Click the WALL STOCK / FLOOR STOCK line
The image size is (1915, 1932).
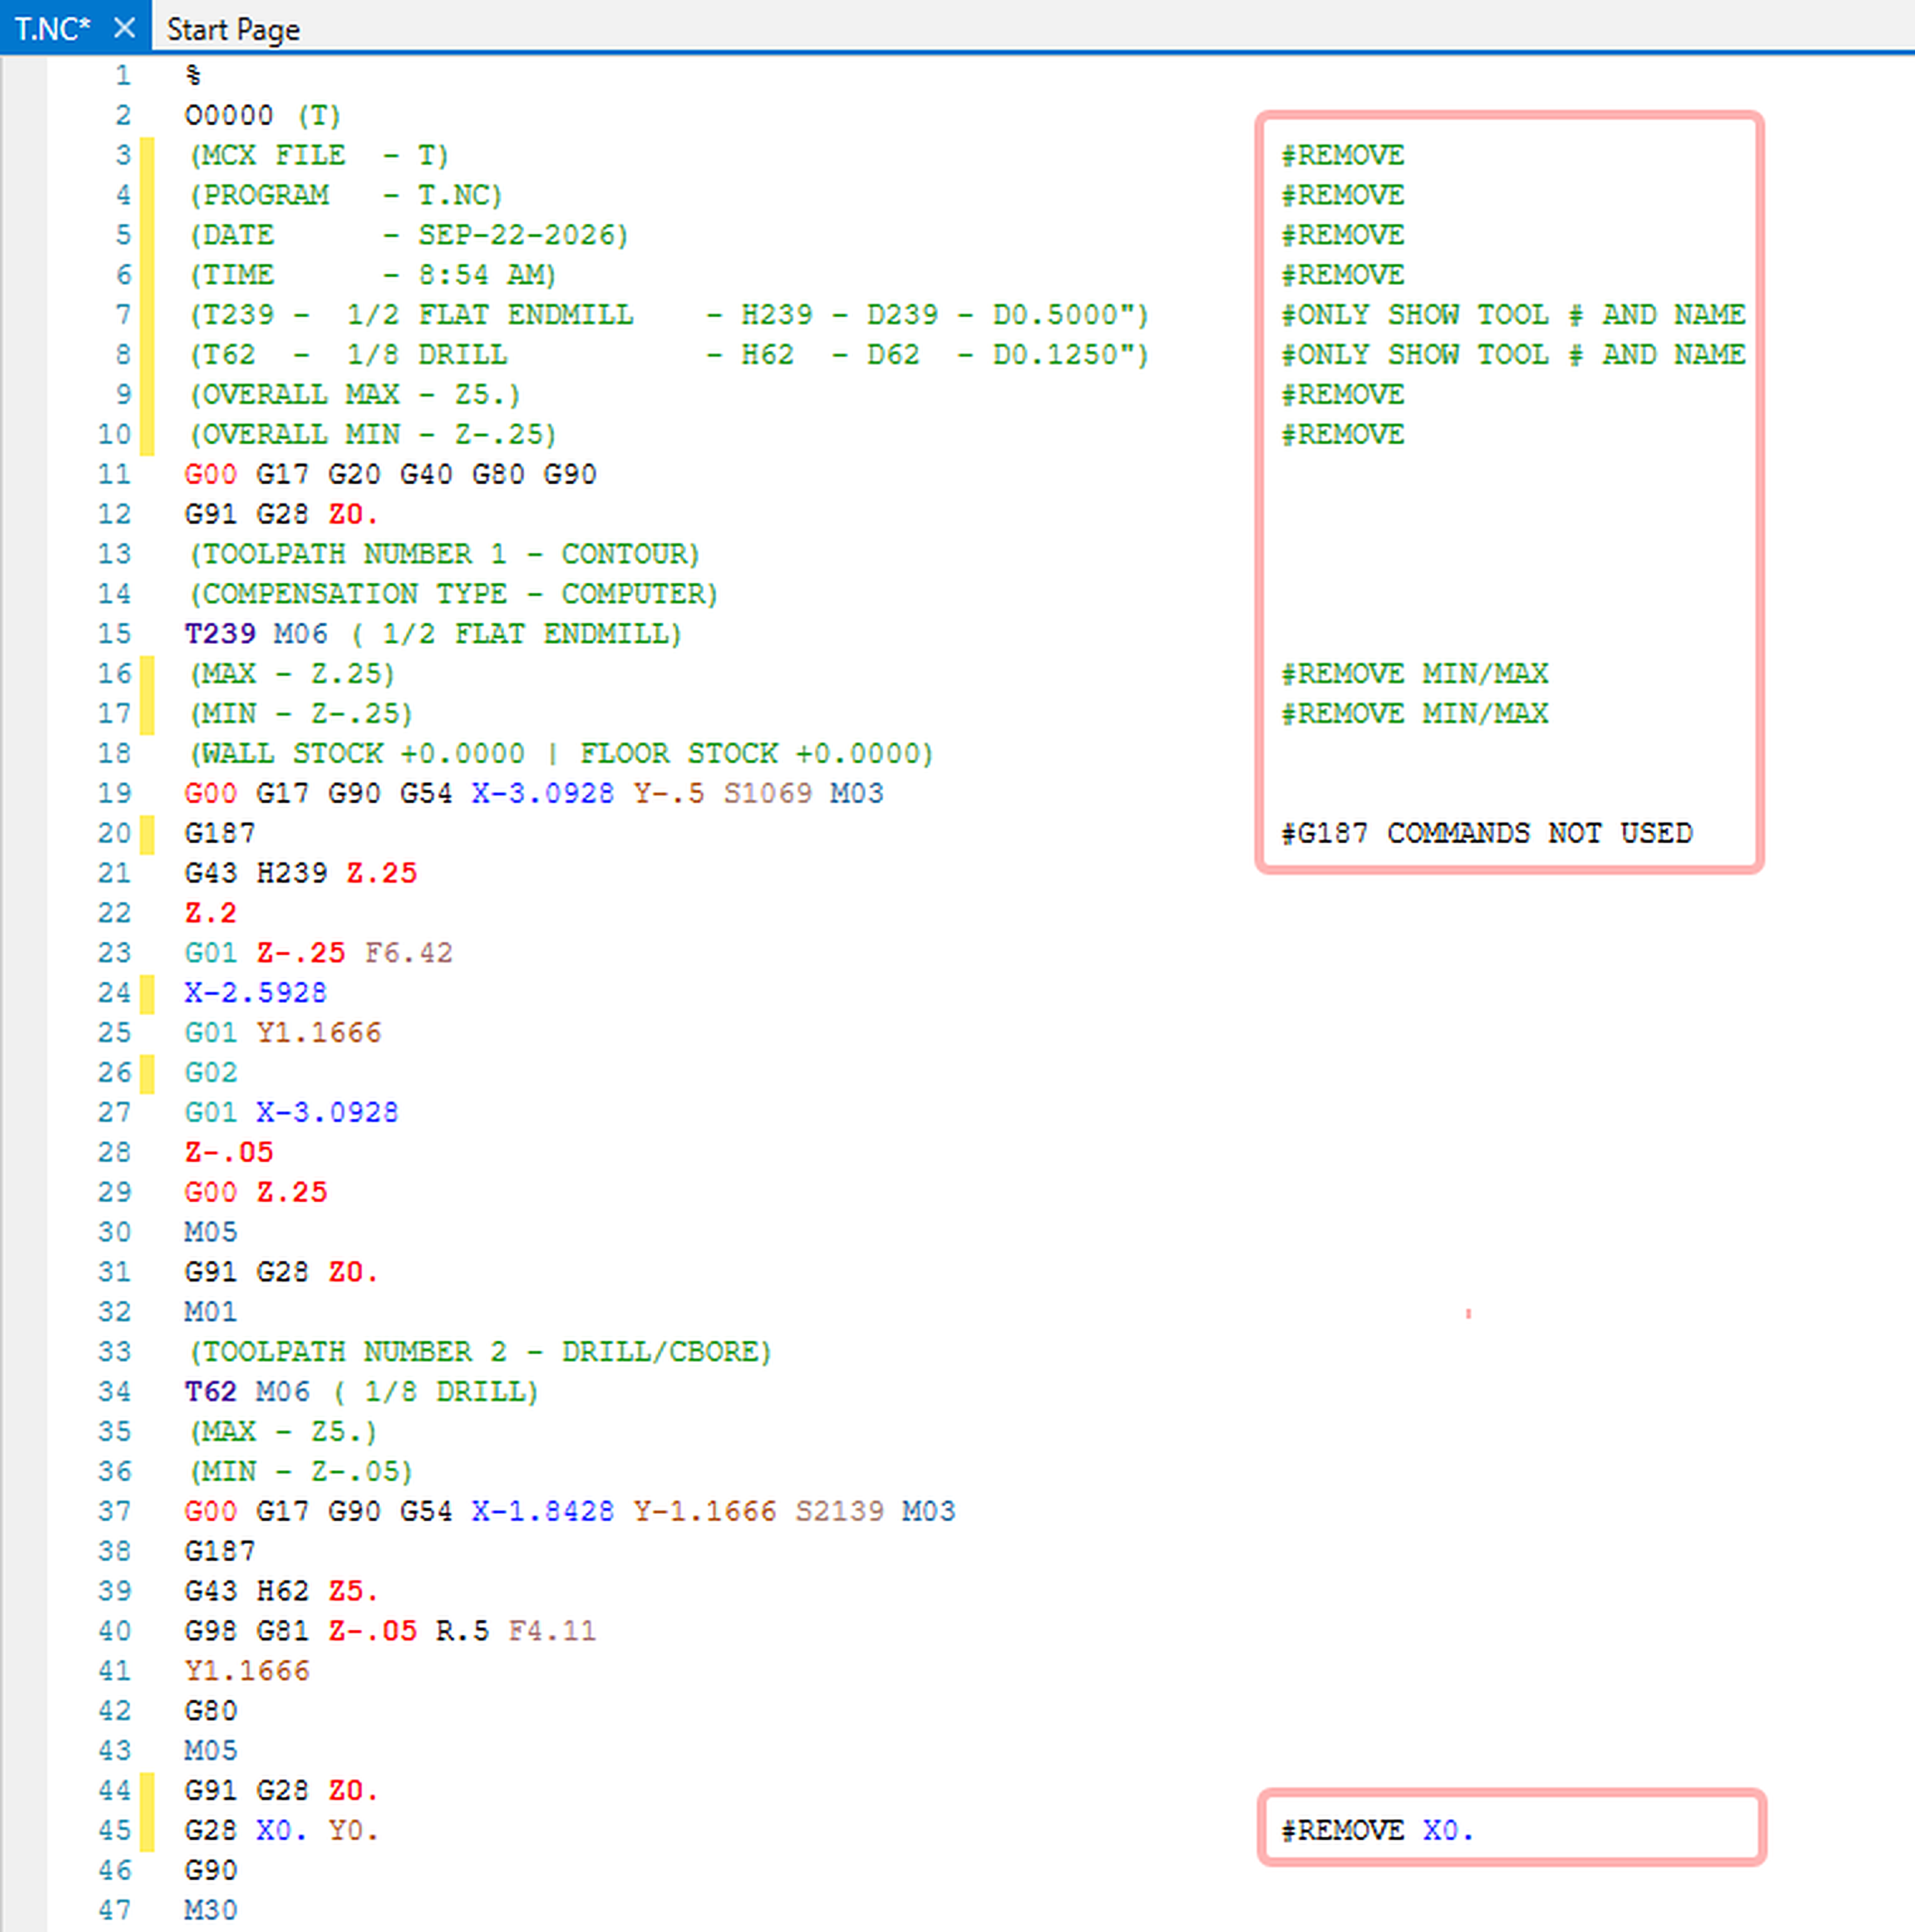(561, 754)
